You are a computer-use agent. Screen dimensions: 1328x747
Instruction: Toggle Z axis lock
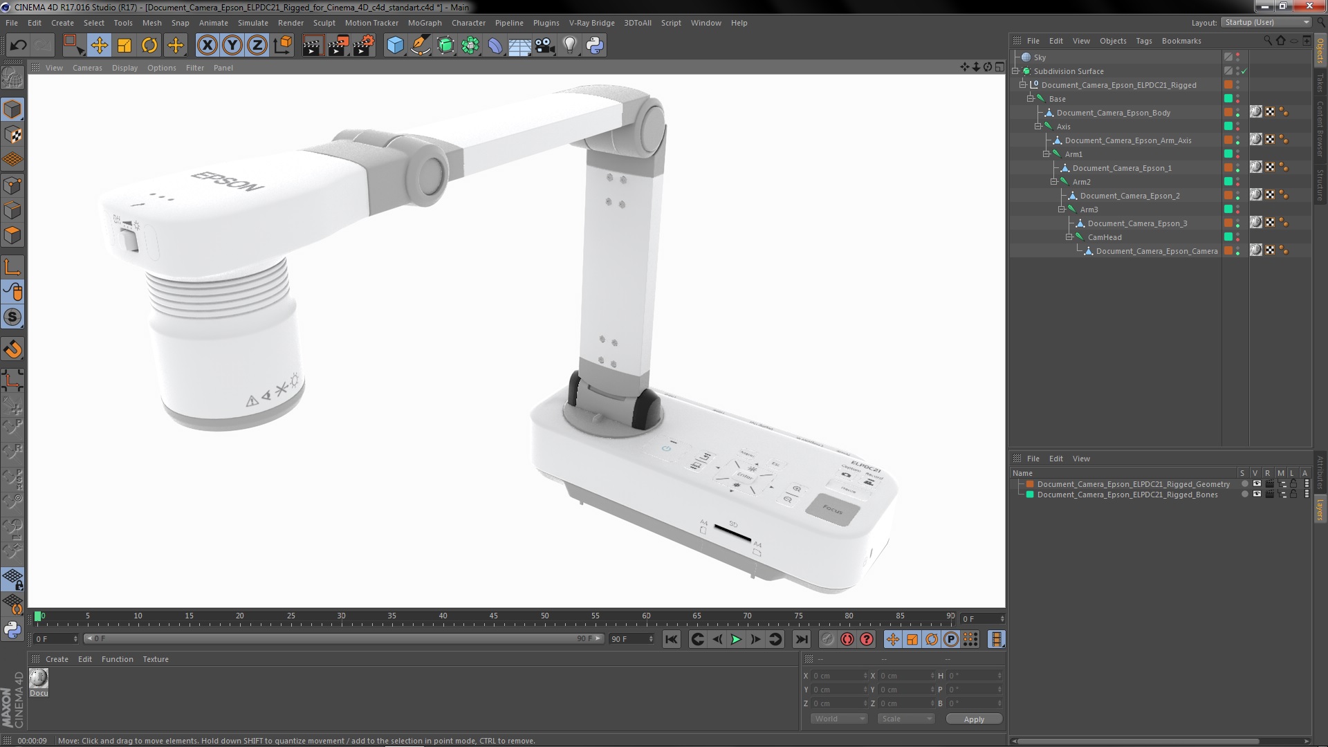(x=257, y=46)
